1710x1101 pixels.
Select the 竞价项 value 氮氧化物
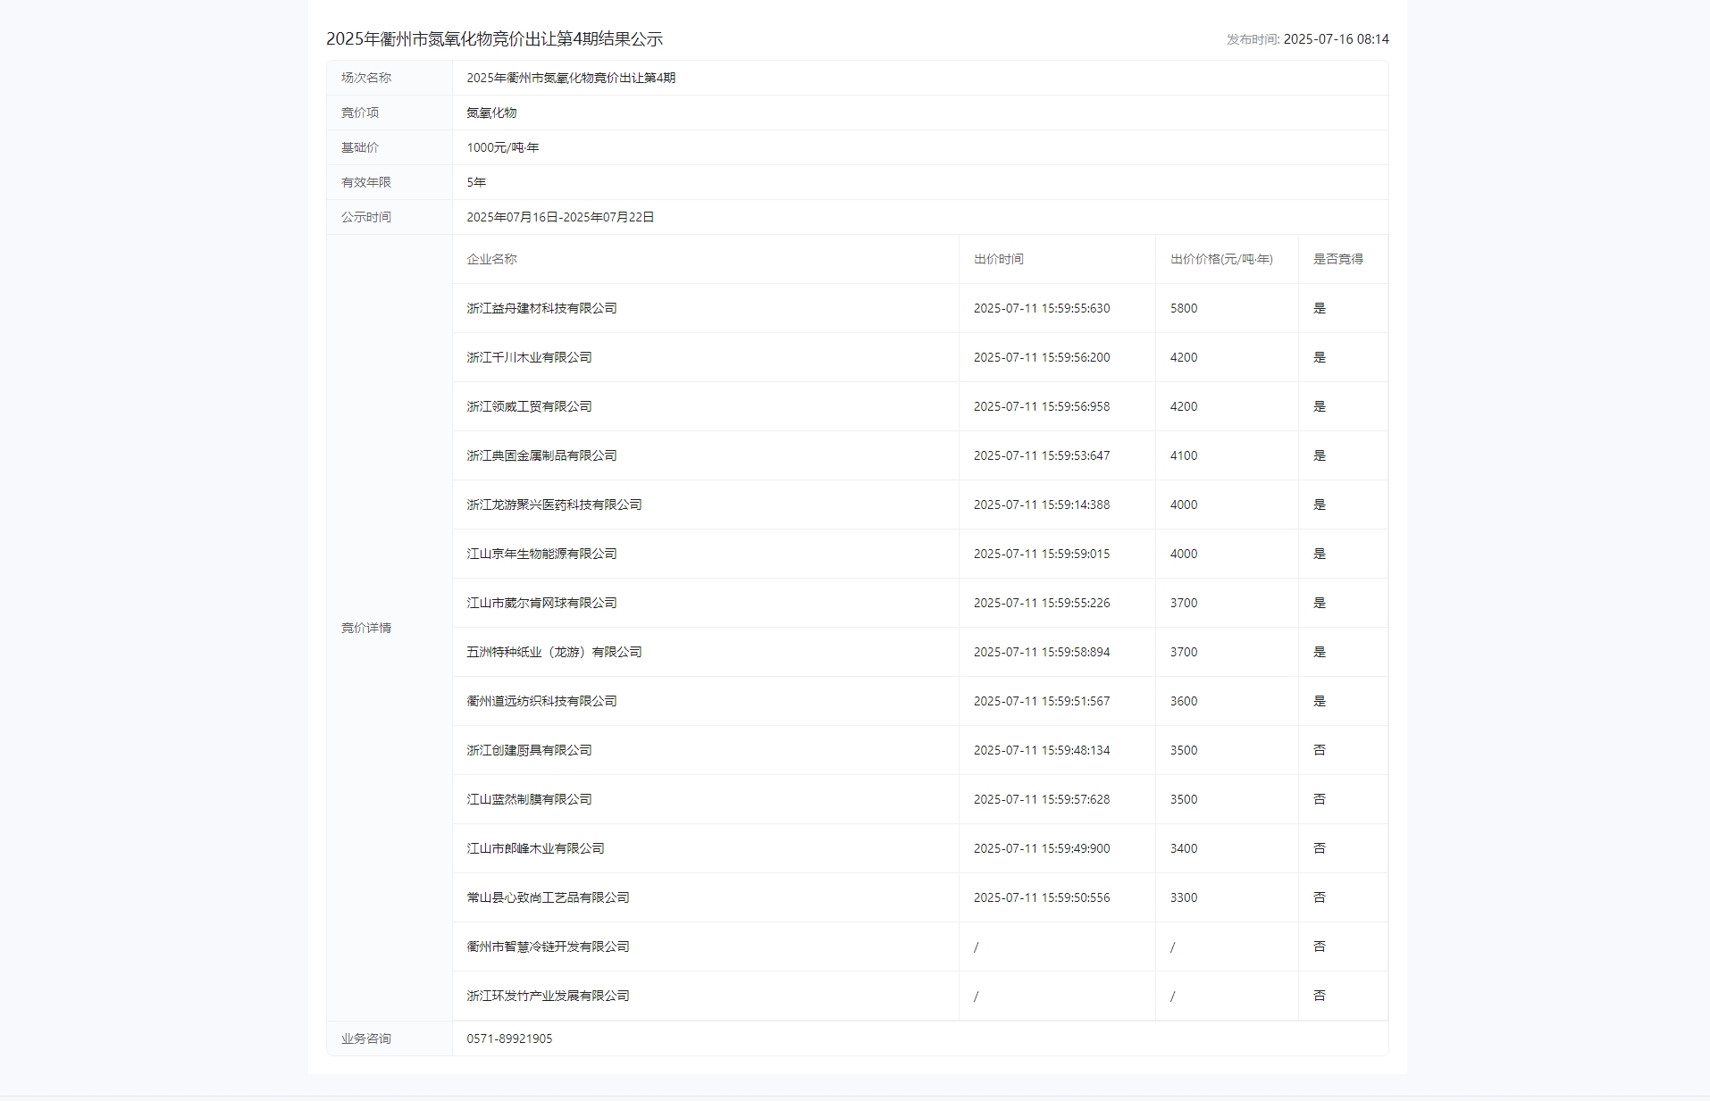(490, 113)
